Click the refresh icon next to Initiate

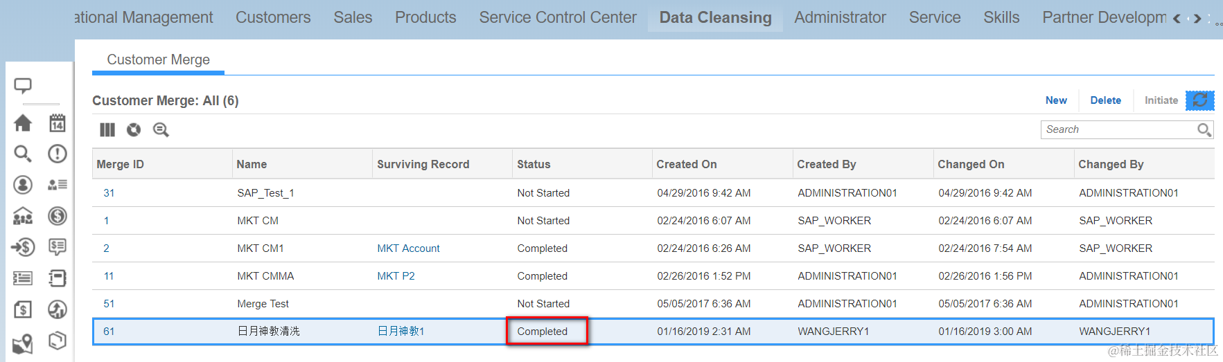coord(1199,100)
